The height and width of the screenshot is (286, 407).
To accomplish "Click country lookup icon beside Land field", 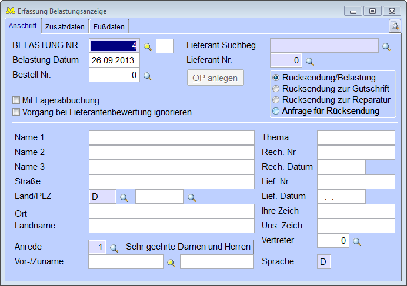I will (124, 198).
